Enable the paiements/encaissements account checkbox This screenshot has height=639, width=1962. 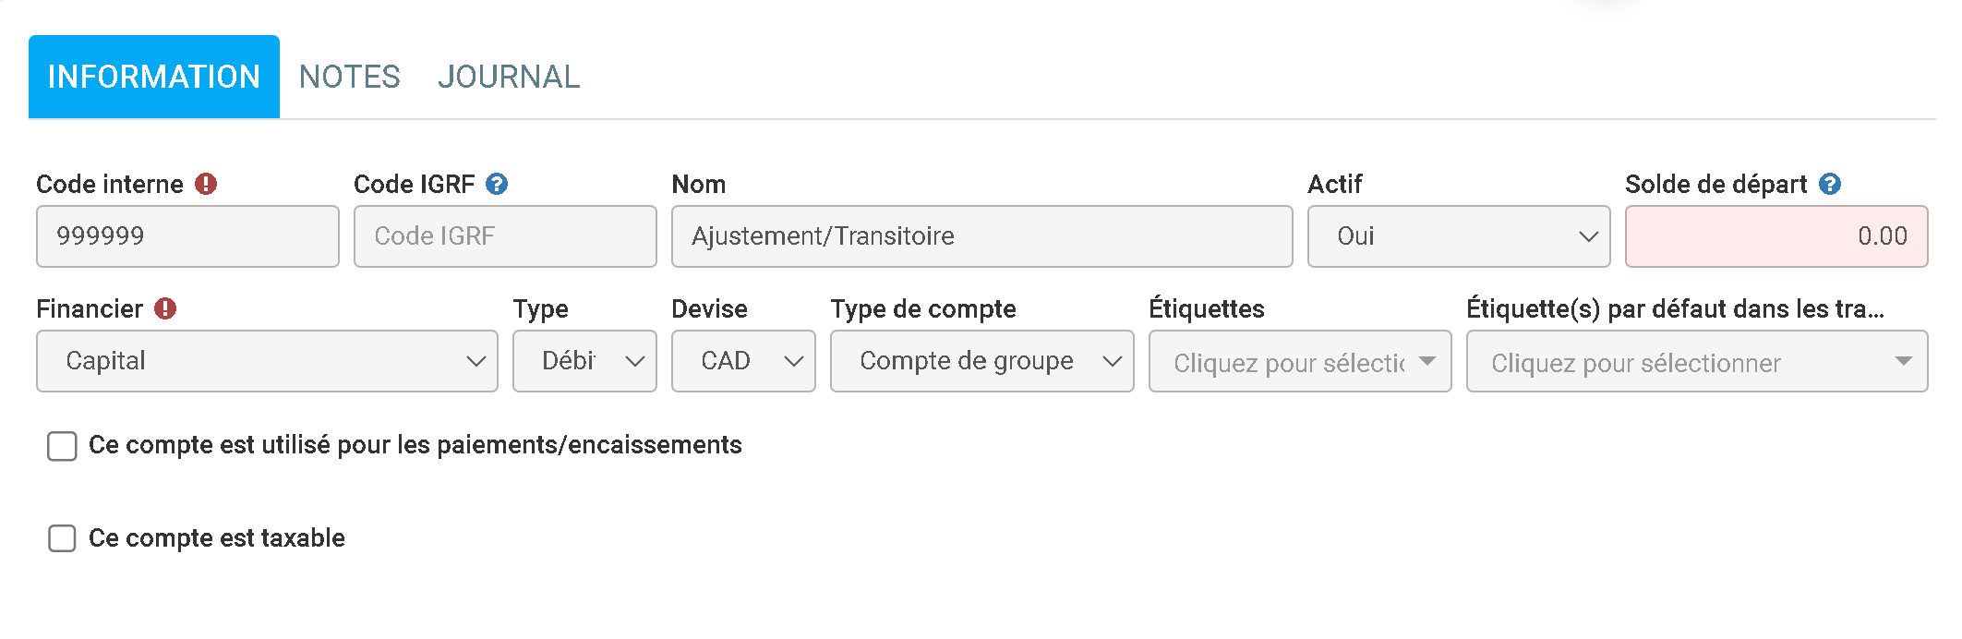[x=62, y=446]
